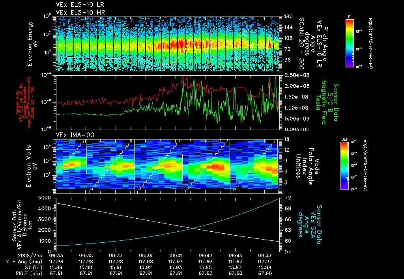Click the 108 pitch angle tick
Screen dimensions: 404x279
pyautogui.click(x=288, y=38)
